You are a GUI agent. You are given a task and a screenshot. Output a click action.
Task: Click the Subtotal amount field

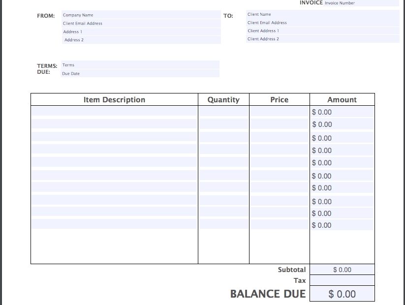pos(341,269)
